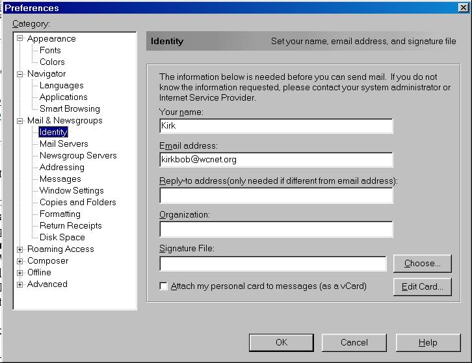The image size is (472, 363).
Task: Click the Cancel button
Action: (354, 343)
